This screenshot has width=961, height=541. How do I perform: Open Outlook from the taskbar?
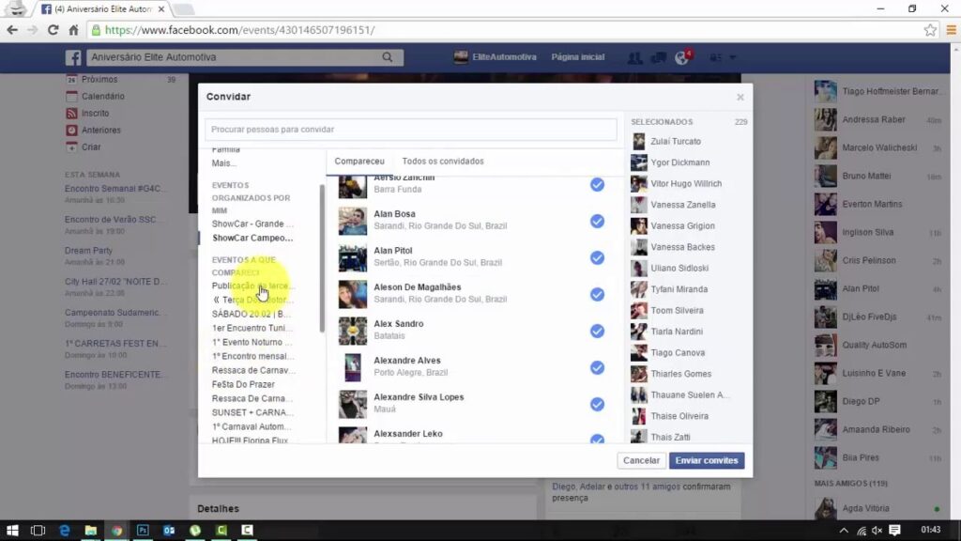coord(169,530)
